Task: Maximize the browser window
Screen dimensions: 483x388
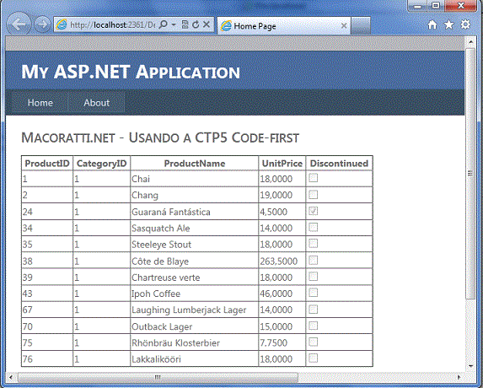Action: coord(436,6)
